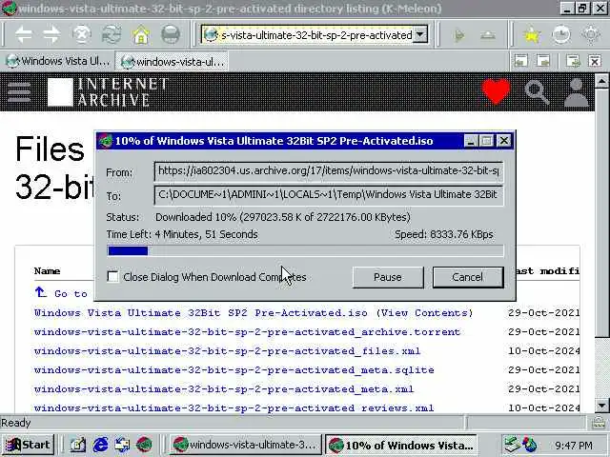Open the Internet Archive hamburger menu
The height and width of the screenshot is (457, 610).
pyautogui.click(x=19, y=92)
